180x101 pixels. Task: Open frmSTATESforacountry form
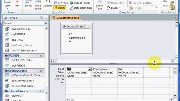tap(24, 50)
